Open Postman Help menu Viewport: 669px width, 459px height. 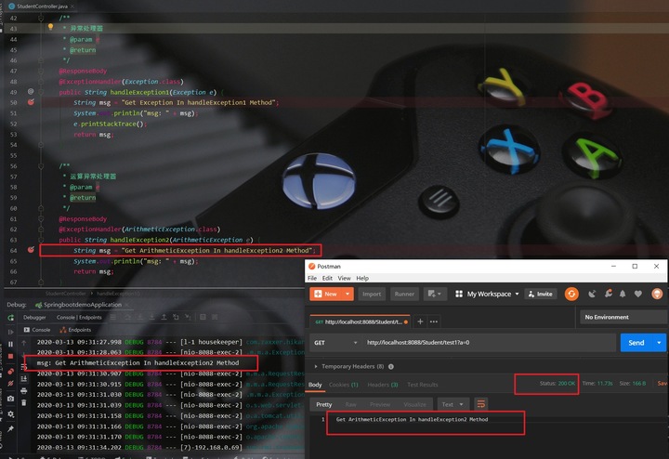coord(362,278)
